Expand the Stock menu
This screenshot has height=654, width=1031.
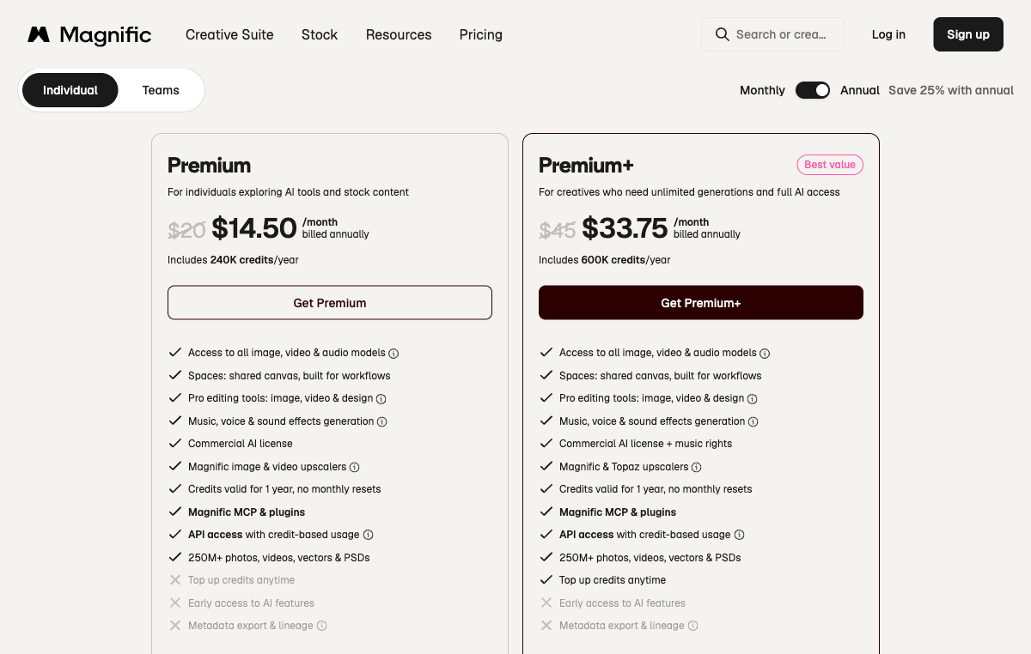click(x=320, y=34)
